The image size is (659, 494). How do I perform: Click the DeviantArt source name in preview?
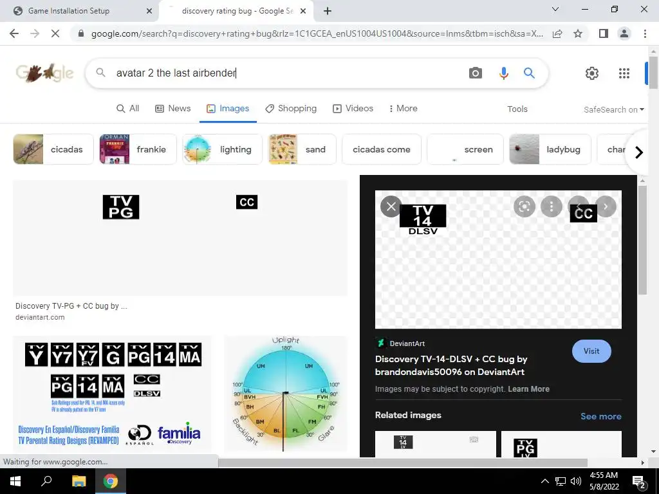[x=407, y=343]
